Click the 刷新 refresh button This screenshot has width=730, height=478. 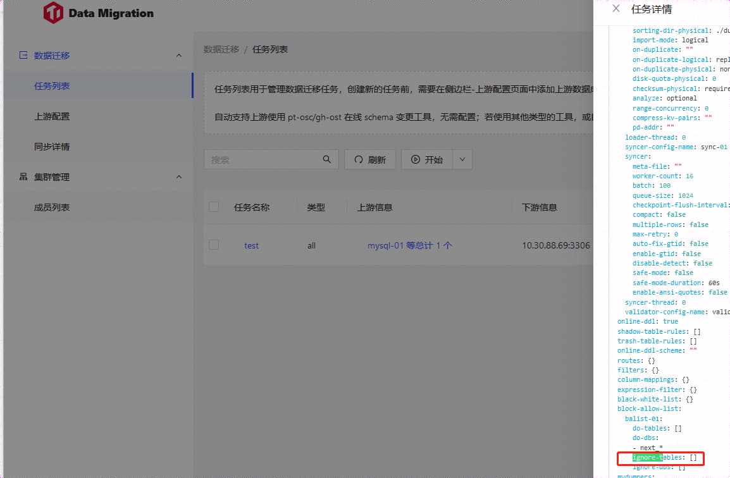tap(370, 159)
